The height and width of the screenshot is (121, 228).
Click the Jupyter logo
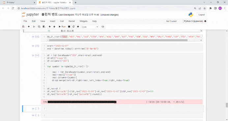click(30, 15)
